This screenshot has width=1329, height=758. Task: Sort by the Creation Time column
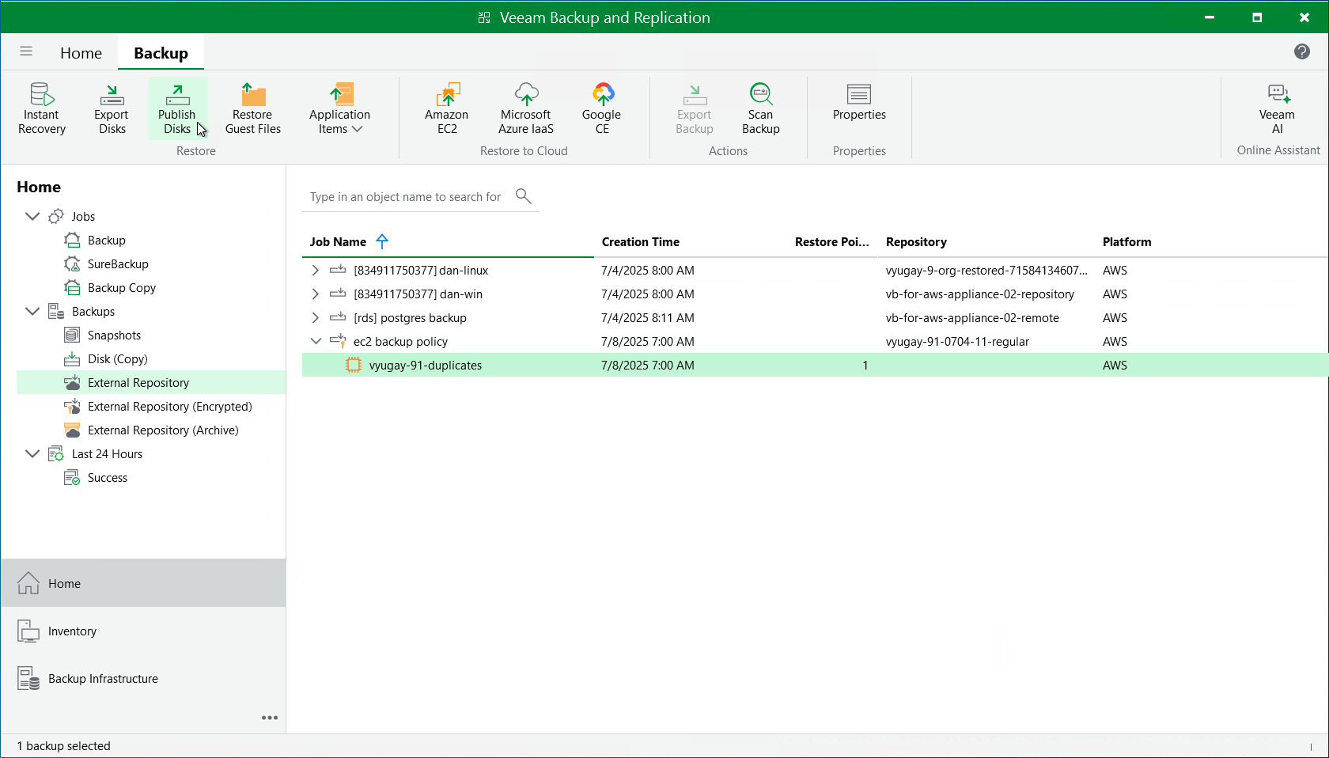pyautogui.click(x=641, y=242)
